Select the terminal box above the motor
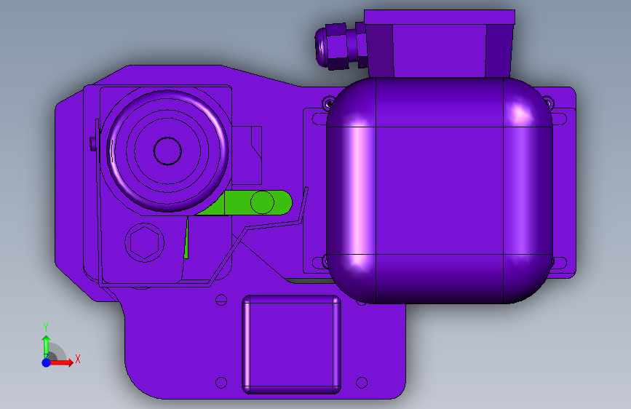This screenshot has height=409, width=631. pos(440,44)
